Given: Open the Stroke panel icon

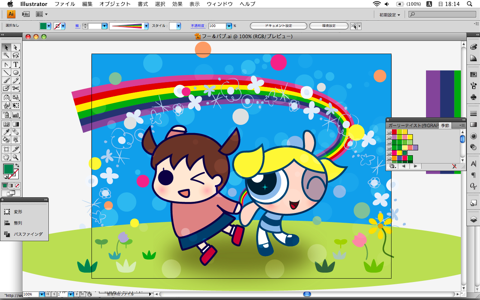Looking at the screenshot, I should [473, 114].
